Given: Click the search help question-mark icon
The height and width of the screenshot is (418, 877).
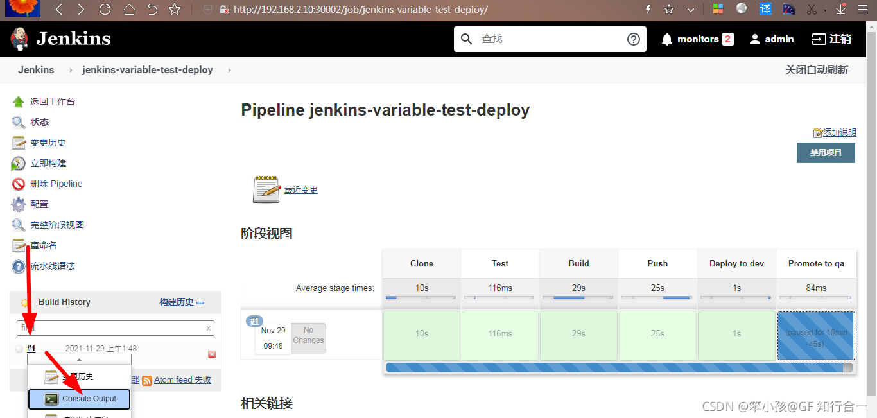Looking at the screenshot, I should coord(634,39).
